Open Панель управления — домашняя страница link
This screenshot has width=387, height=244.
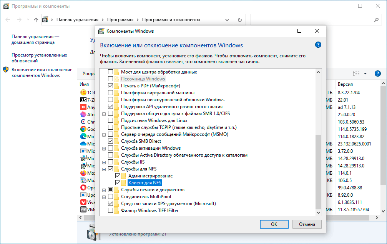pyautogui.click(x=35, y=39)
